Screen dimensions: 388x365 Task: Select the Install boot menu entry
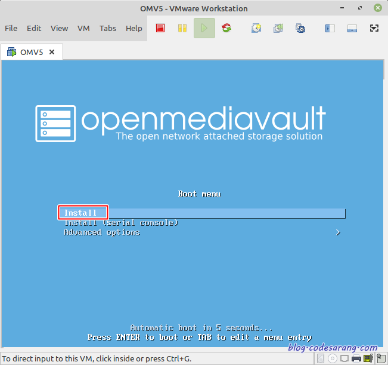[x=202, y=213]
